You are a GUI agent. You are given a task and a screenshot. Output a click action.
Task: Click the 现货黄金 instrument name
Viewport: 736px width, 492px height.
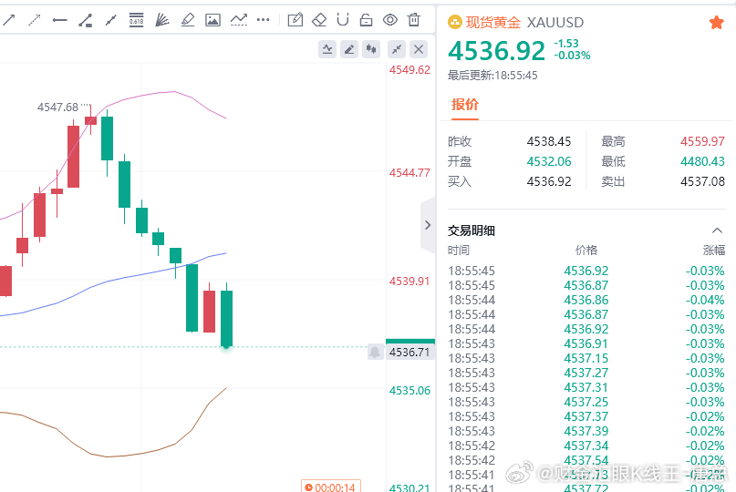(x=493, y=23)
